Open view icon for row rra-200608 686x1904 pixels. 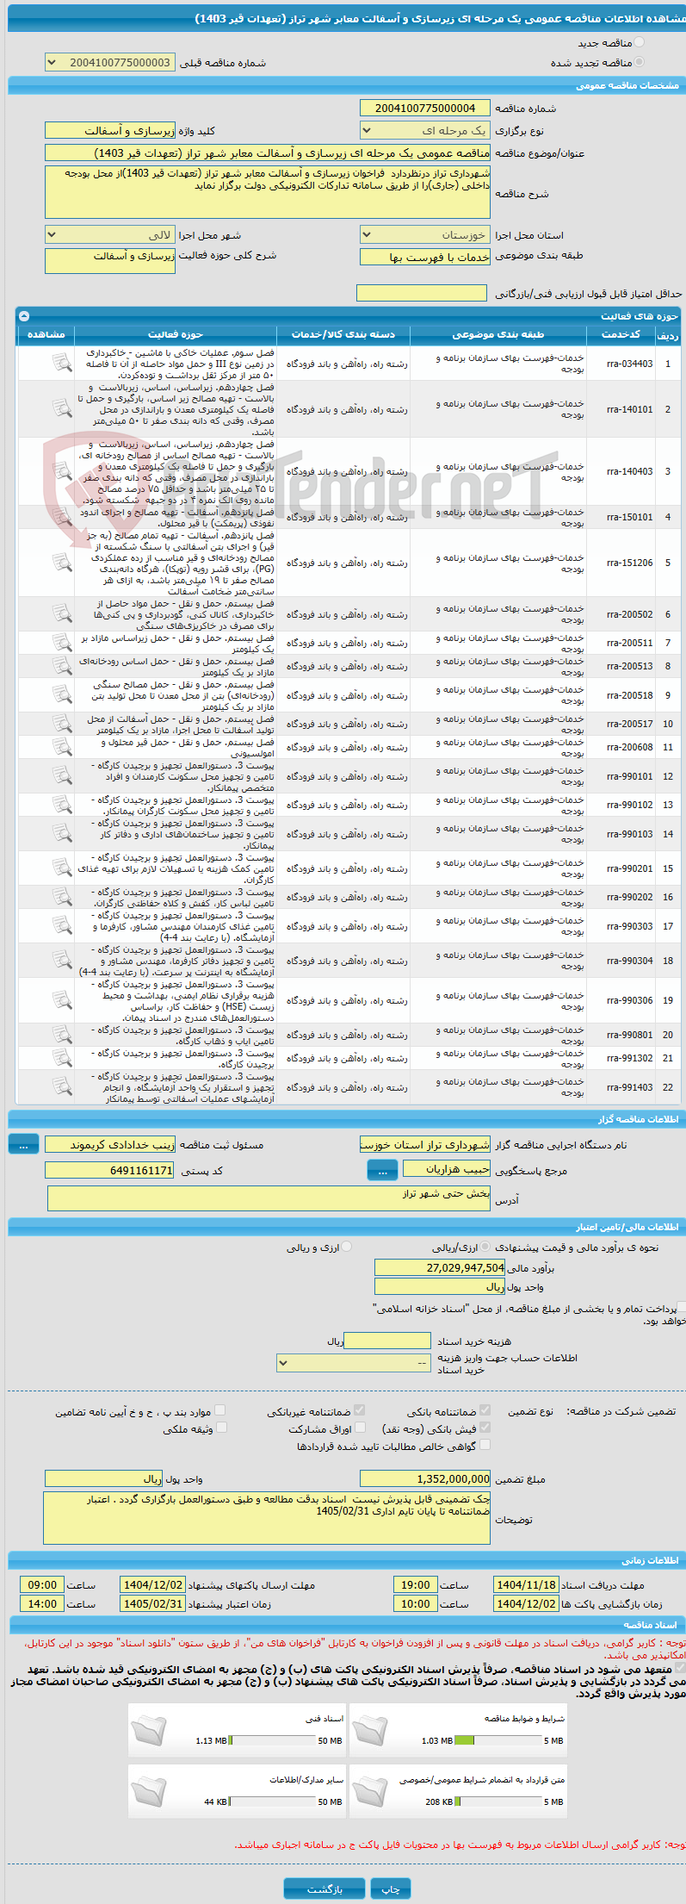(x=61, y=747)
